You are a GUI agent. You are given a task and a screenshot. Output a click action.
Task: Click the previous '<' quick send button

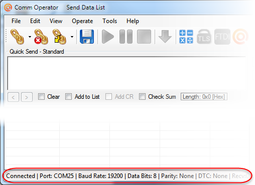coord(14,97)
